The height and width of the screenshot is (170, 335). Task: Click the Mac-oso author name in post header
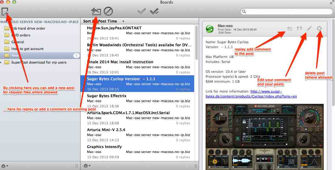[225, 26]
